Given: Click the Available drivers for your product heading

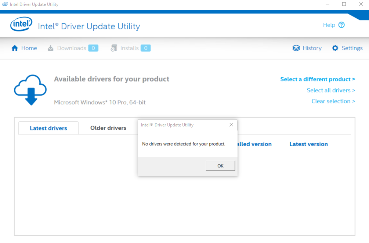Looking at the screenshot, I should 112,79.
